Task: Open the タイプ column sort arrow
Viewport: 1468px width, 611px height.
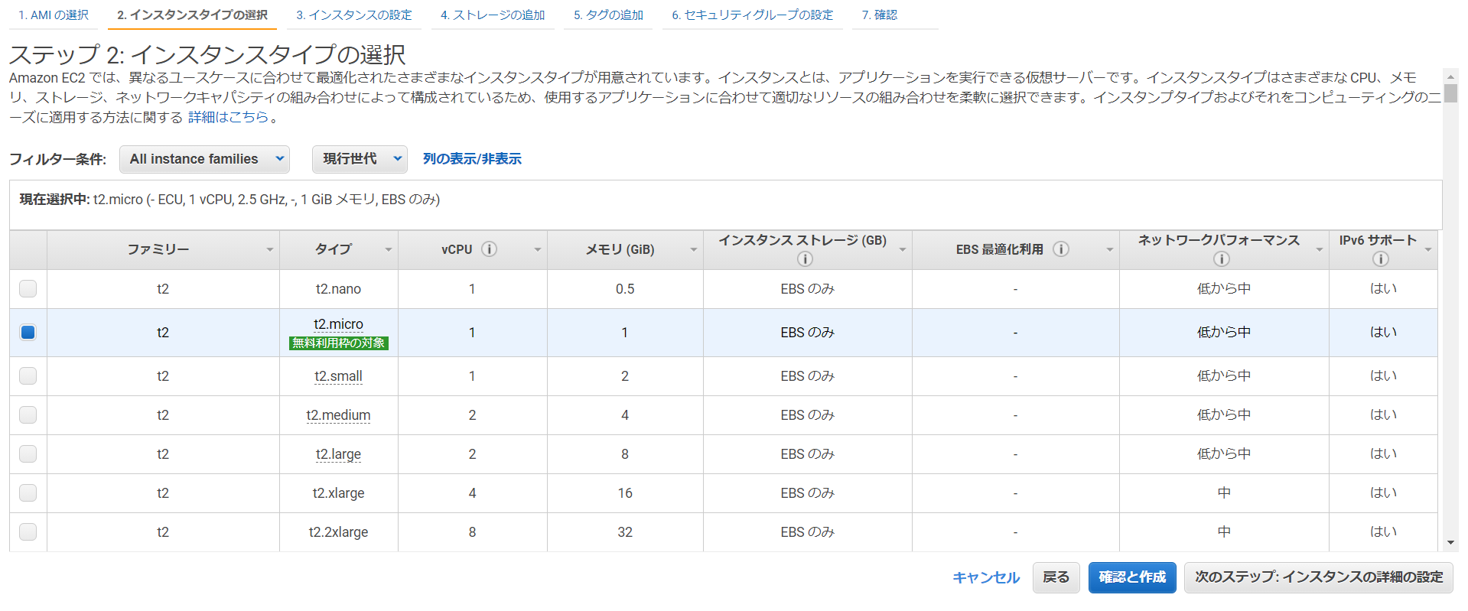Action: pyautogui.click(x=389, y=250)
